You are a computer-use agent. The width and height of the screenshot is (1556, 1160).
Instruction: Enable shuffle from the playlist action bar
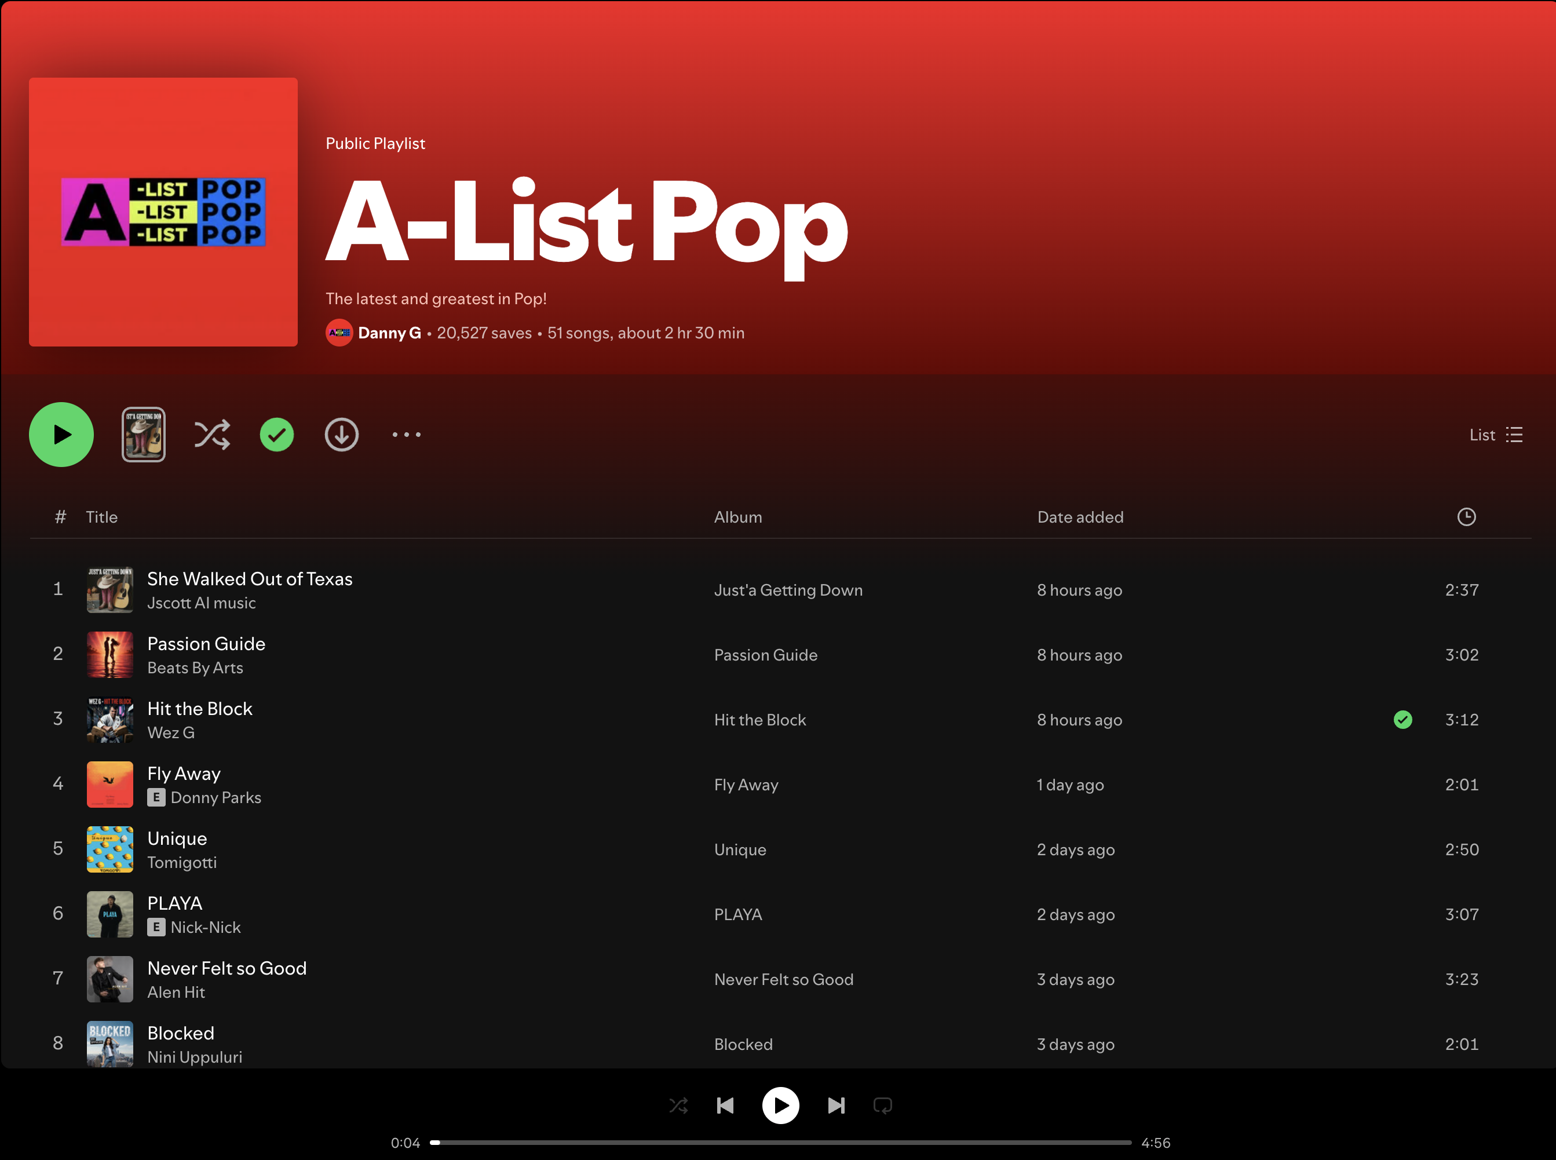(x=212, y=435)
